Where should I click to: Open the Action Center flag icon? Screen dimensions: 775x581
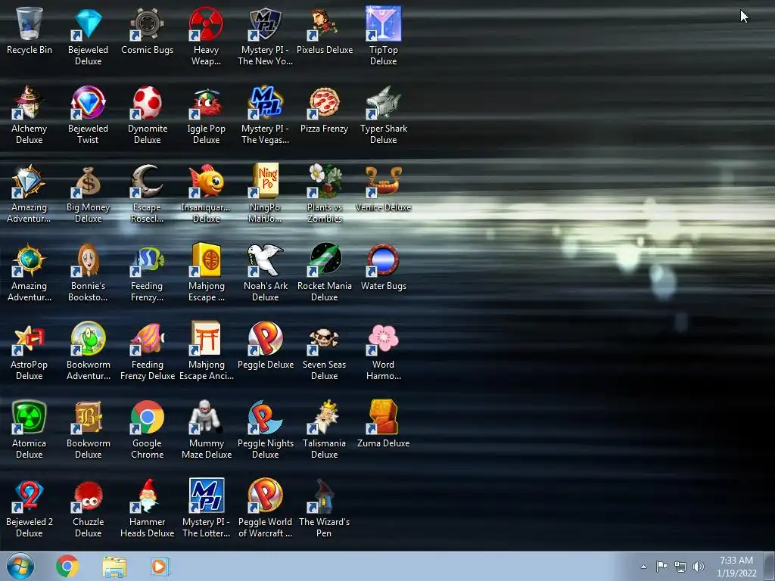click(661, 566)
